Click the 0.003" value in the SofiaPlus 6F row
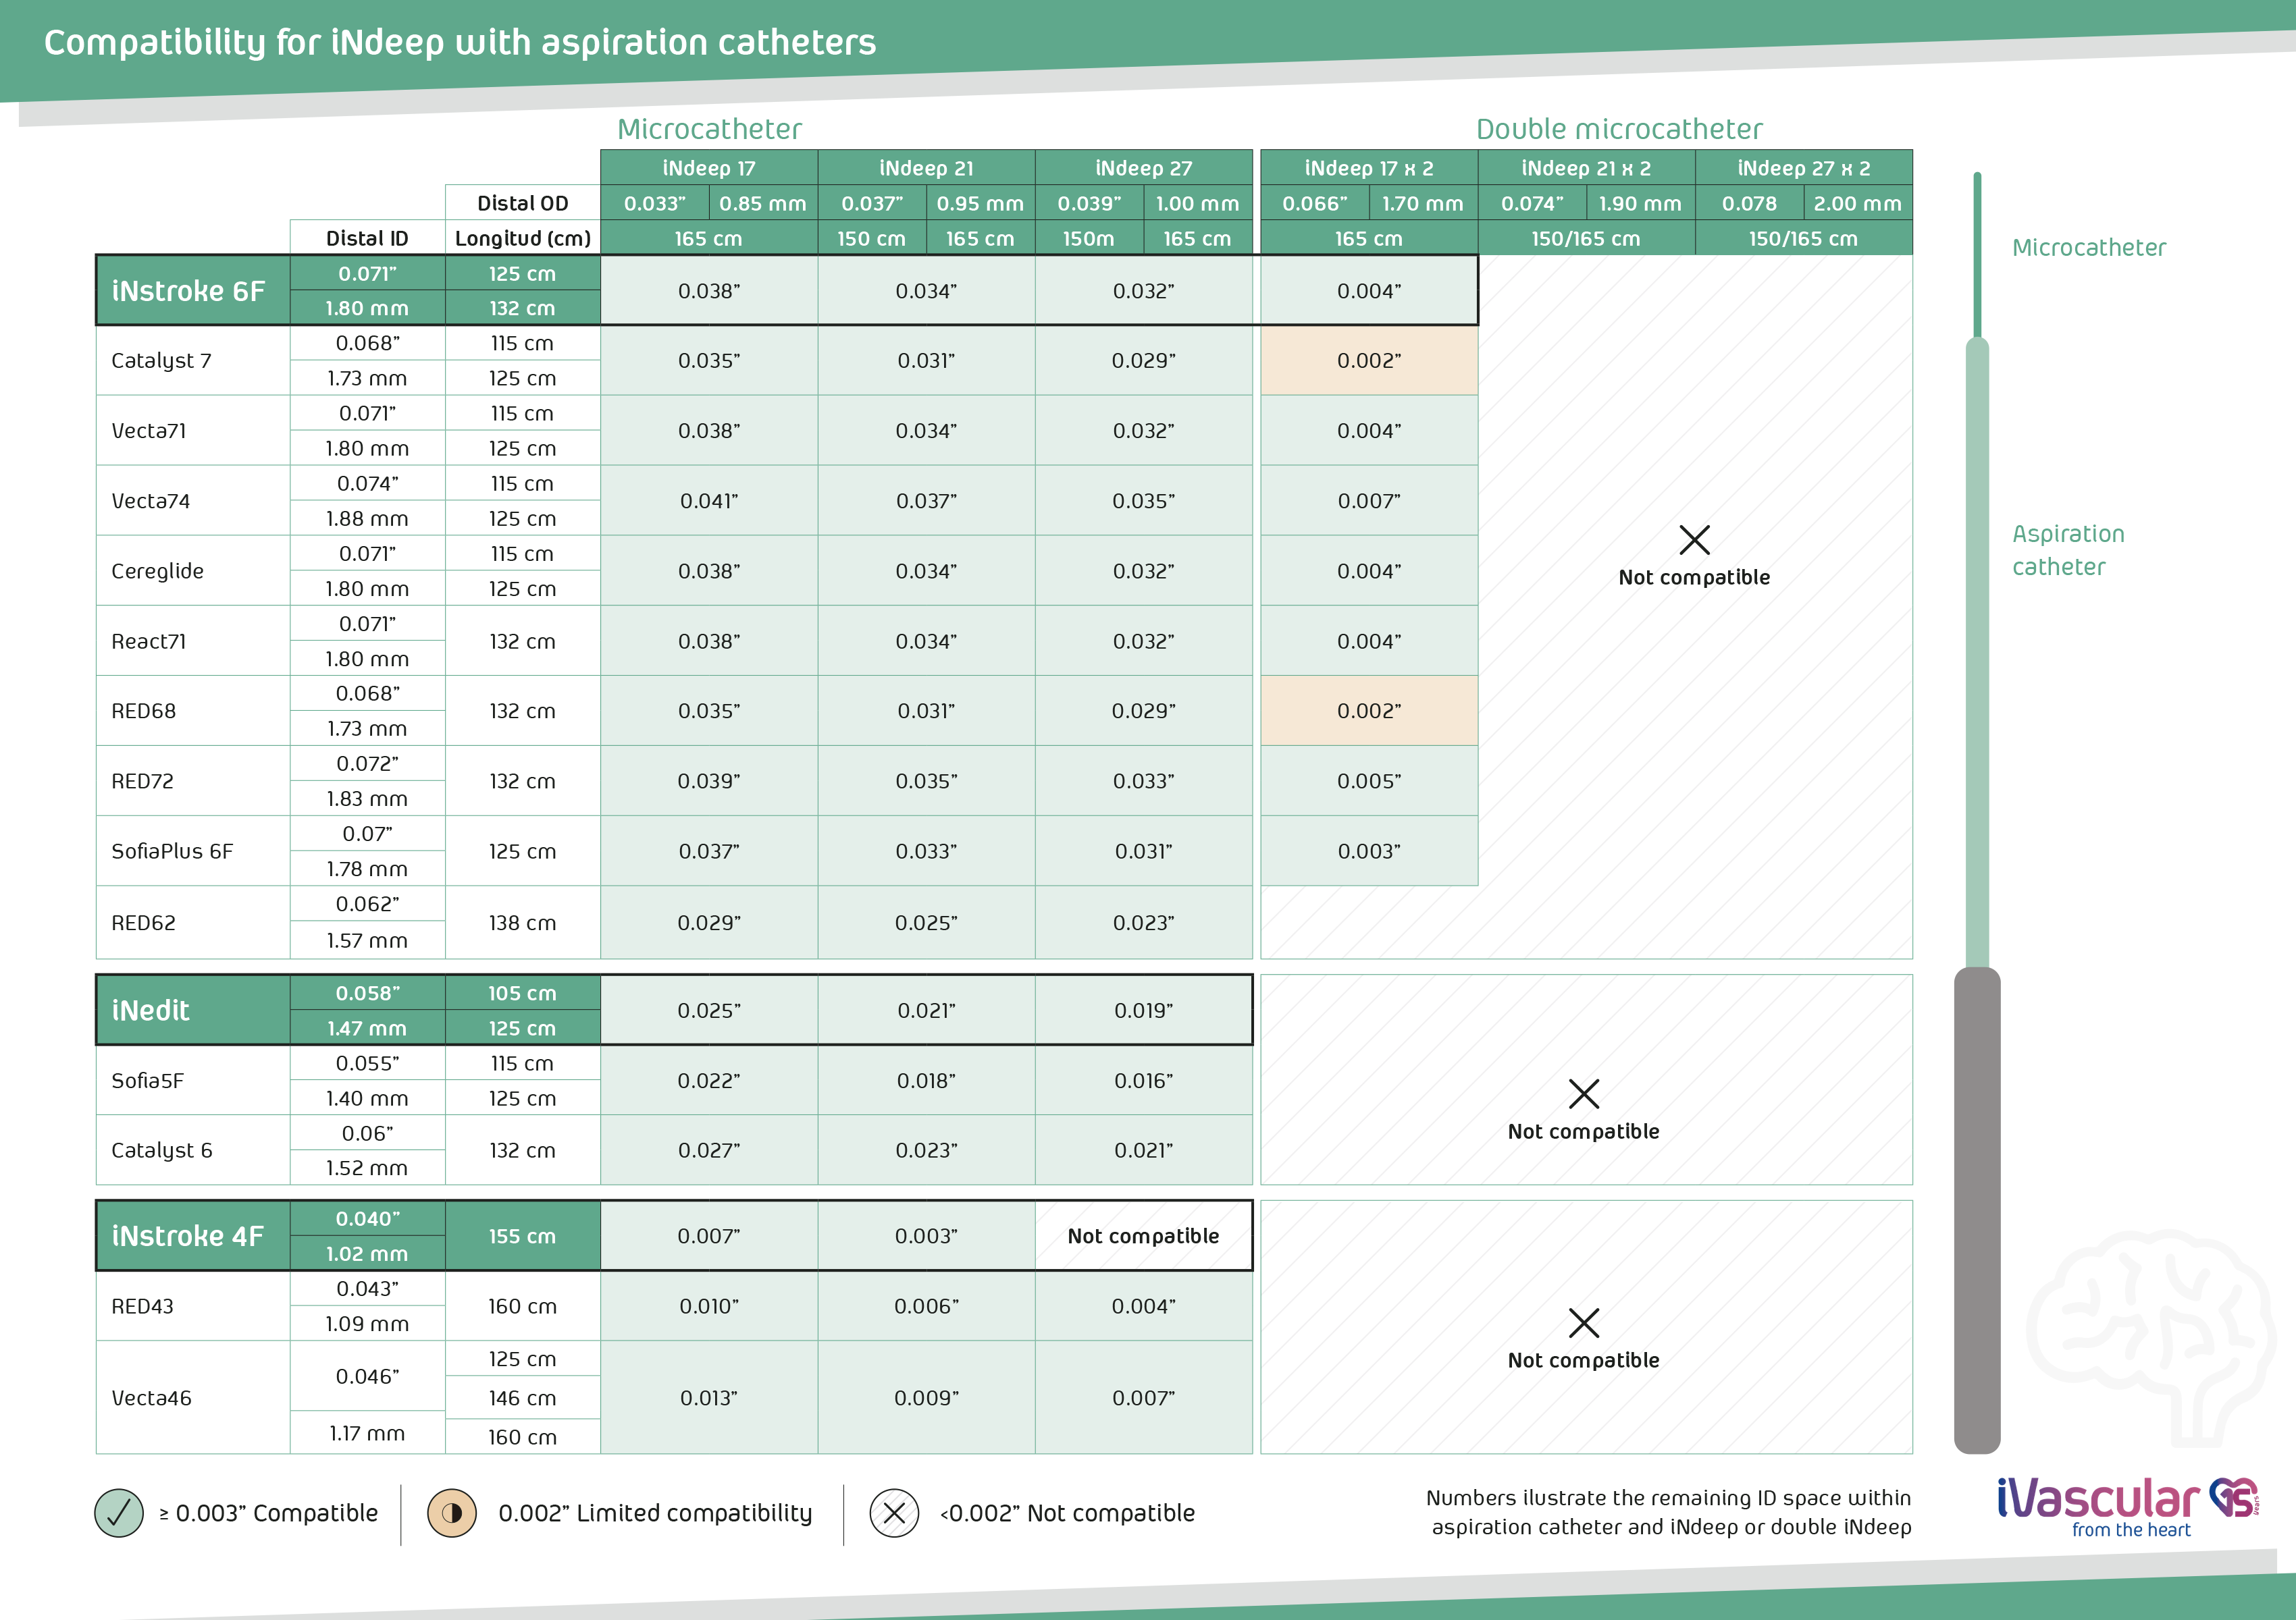Image resolution: width=2296 pixels, height=1620 pixels. [x=1369, y=850]
